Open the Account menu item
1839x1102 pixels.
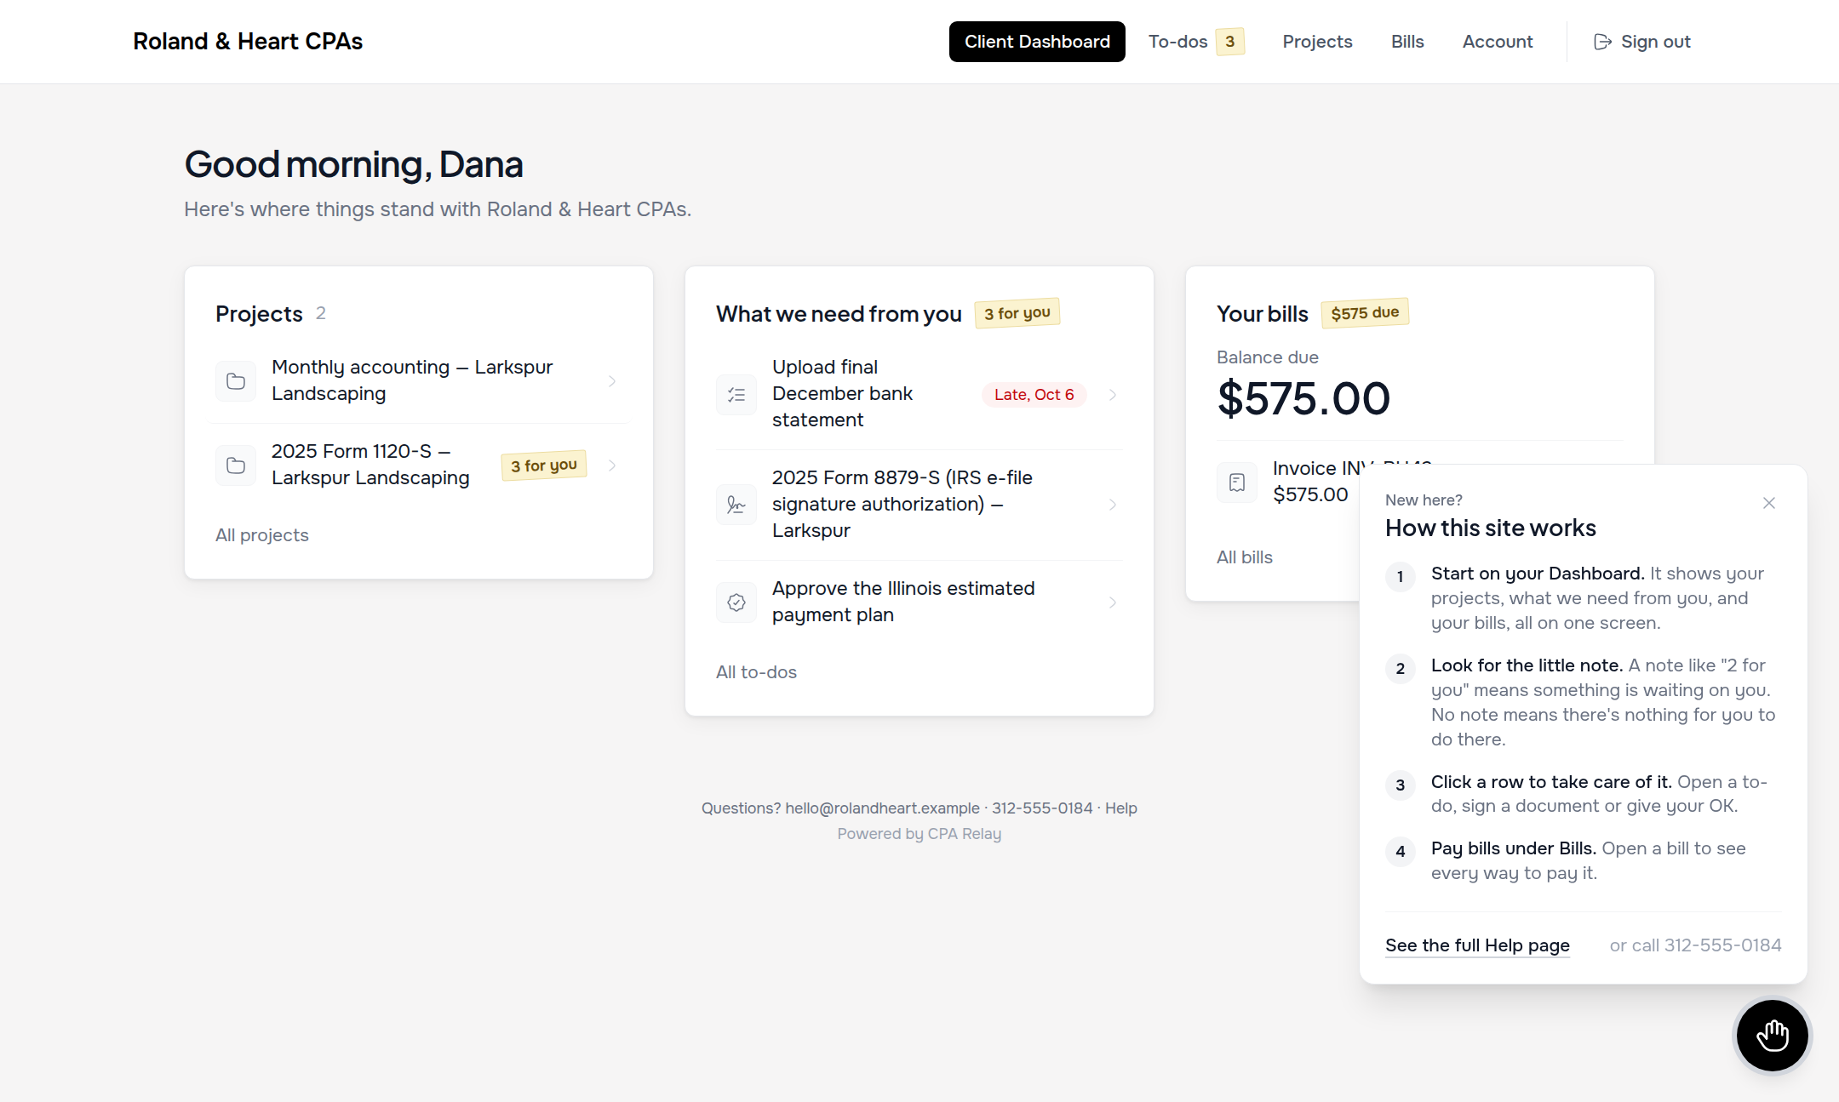tap(1498, 42)
